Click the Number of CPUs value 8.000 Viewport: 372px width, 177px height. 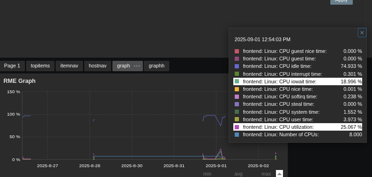click(356, 134)
